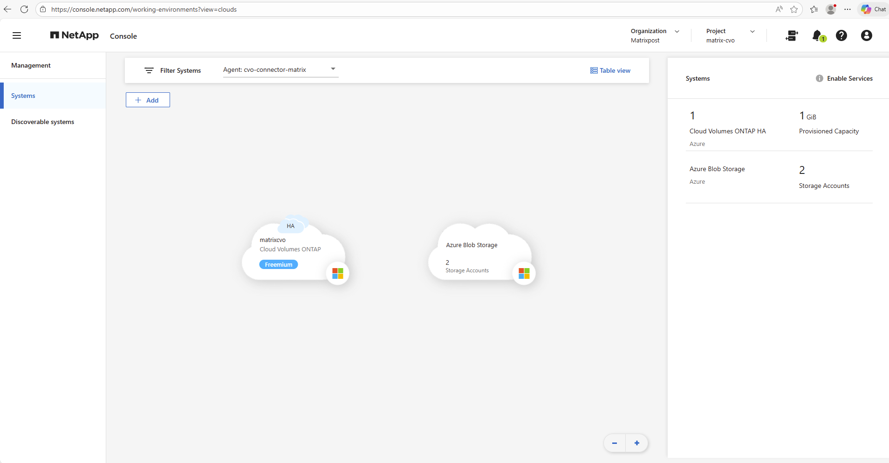The height and width of the screenshot is (463, 889).
Task: Click the Add system button
Action: [148, 100]
